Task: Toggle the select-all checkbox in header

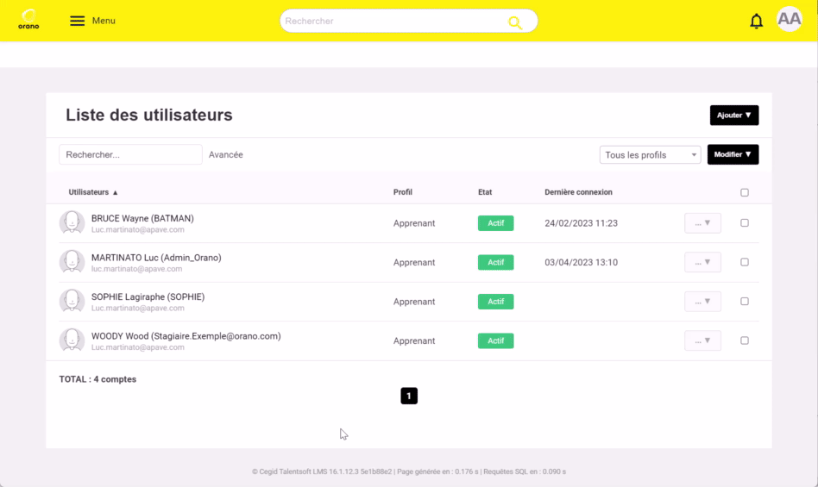Action: point(745,193)
